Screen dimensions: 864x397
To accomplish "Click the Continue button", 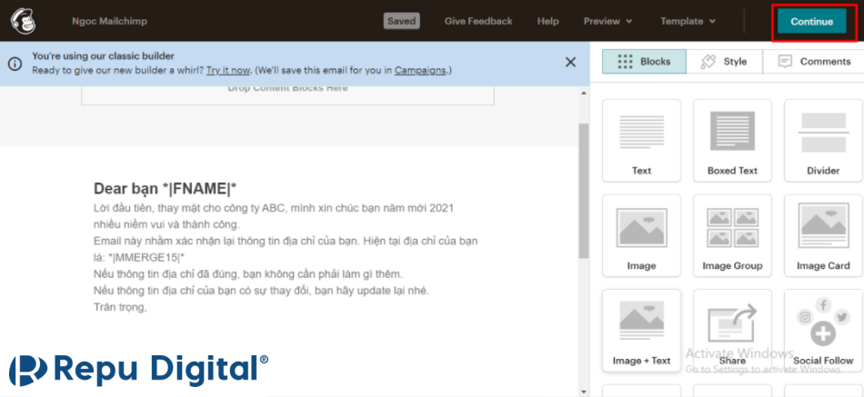I will (811, 22).
